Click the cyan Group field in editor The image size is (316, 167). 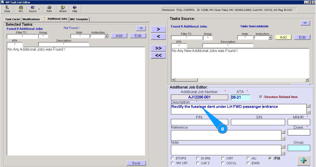pyautogui.click(x=299, y=148)
